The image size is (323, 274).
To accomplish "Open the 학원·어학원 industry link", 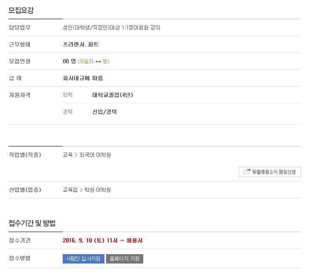I will tap(98, 190).
